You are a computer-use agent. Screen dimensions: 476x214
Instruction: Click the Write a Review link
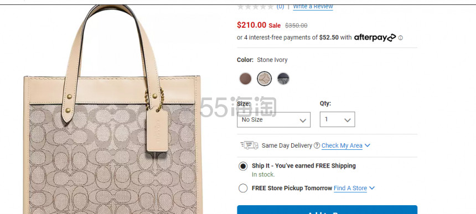pyautogui.click(x=313, y=7)
